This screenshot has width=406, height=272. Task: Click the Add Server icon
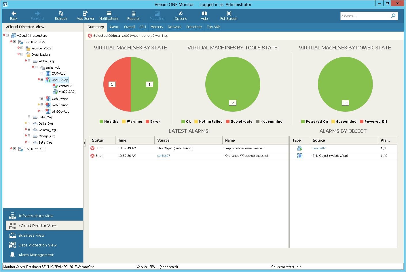tap(85, 13)
